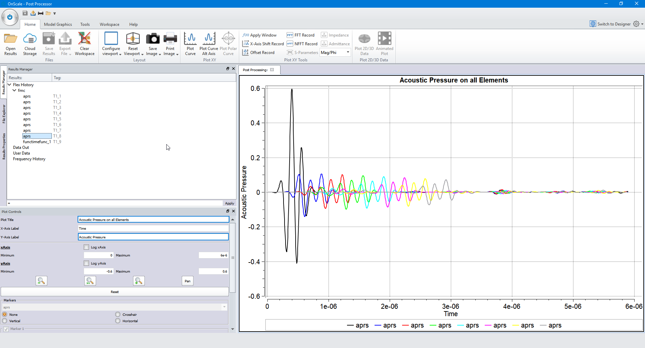Click the Animated Plot icon
Image resolution: width=645 pixels, height=348 pixels.
tap(384, 39)
